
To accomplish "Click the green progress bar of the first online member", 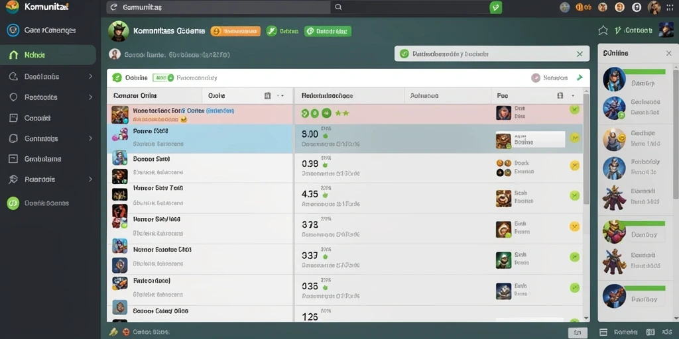I will point(645,72).
